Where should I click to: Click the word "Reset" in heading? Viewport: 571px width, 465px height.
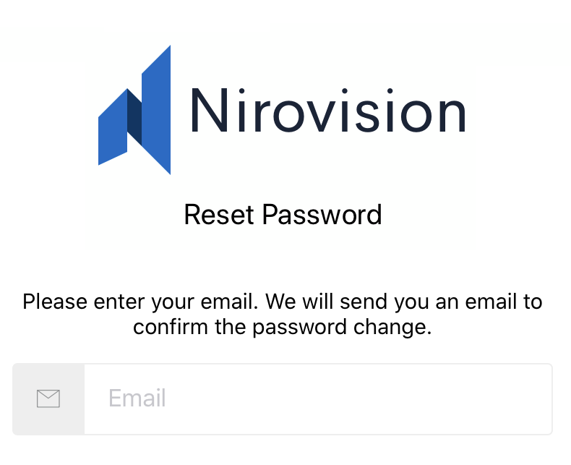pyautogui.click(x=219, y=215)
